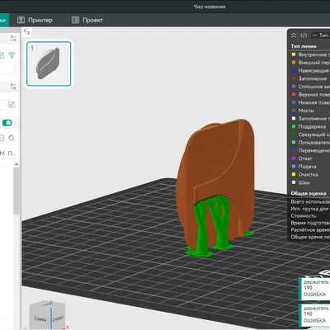This screenshot has width=330, height=330.
Task: Click the Расчётное время row
Action: tap(310, 230)
